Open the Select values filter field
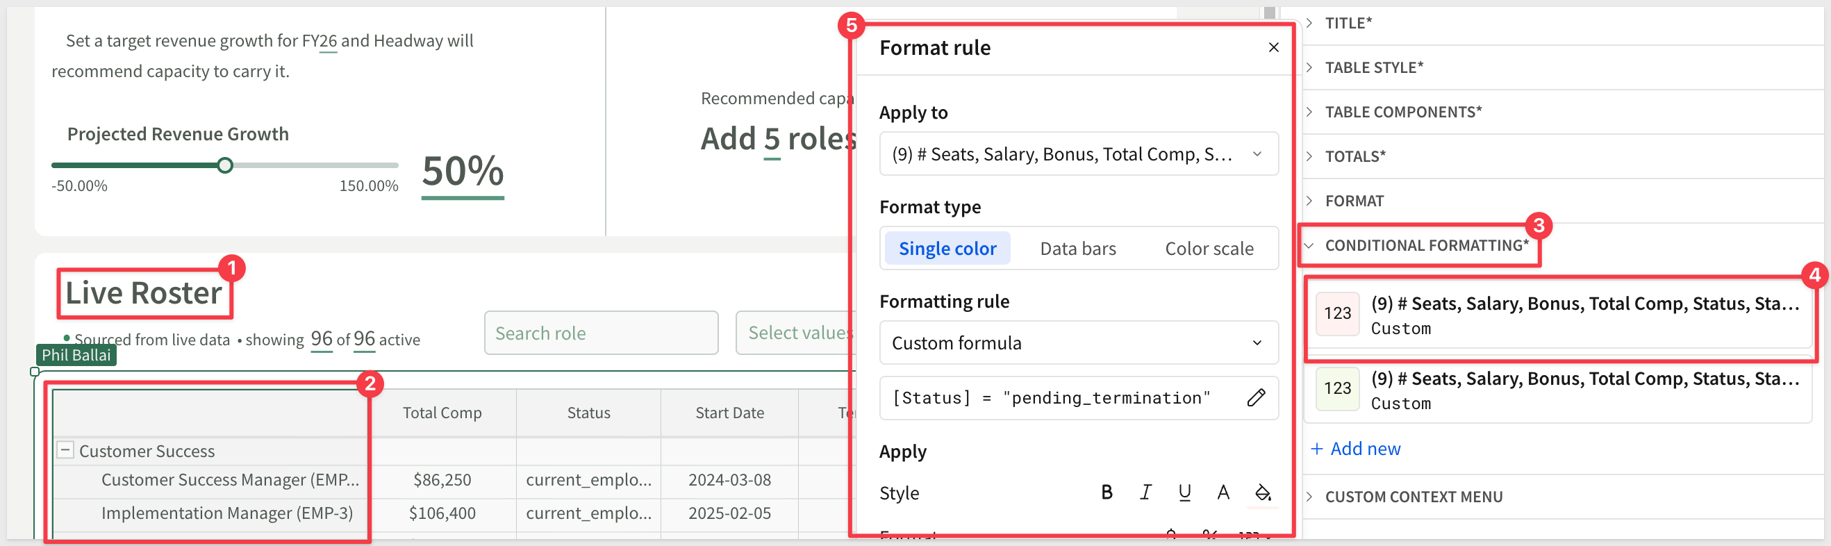Image resolution: width=1831 pixels, height=546 pixels. [796, 333]
